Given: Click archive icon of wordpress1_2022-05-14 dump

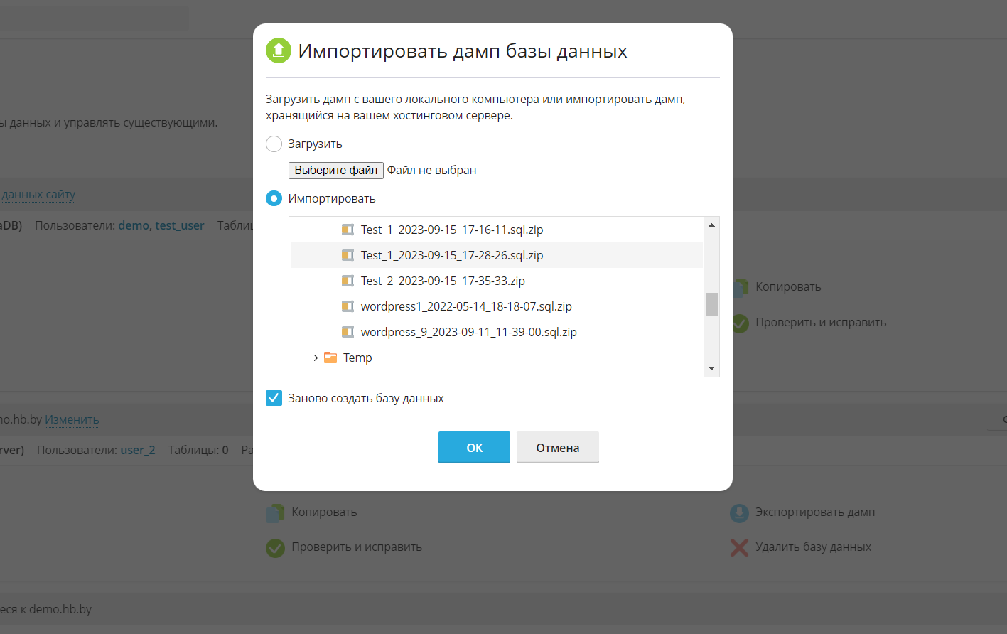Looking at the screenshot, I should pos(348,306).
